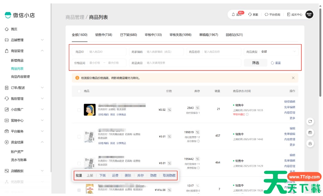Click the 重置 reset link
This screenshot has width=323, height=196.
tap(276, 63)
